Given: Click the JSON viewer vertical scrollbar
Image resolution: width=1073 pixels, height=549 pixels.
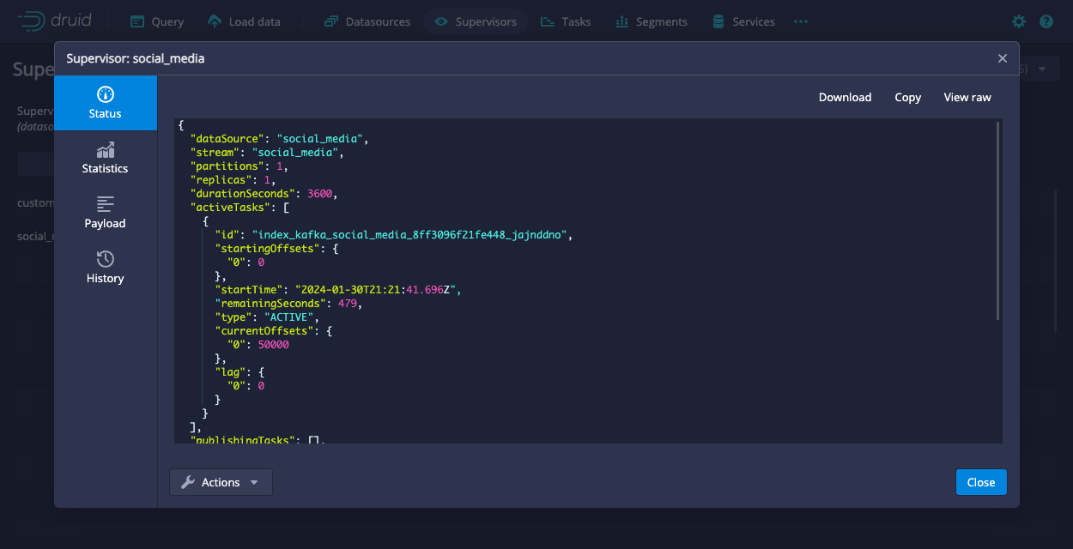Looking at the screenshot, I should click(997, 221).
